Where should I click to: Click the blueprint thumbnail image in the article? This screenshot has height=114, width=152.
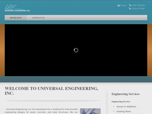[90, 111]
